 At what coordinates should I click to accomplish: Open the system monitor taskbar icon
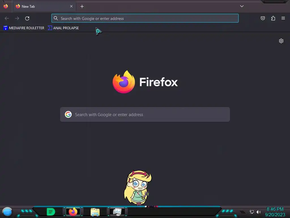117,212
